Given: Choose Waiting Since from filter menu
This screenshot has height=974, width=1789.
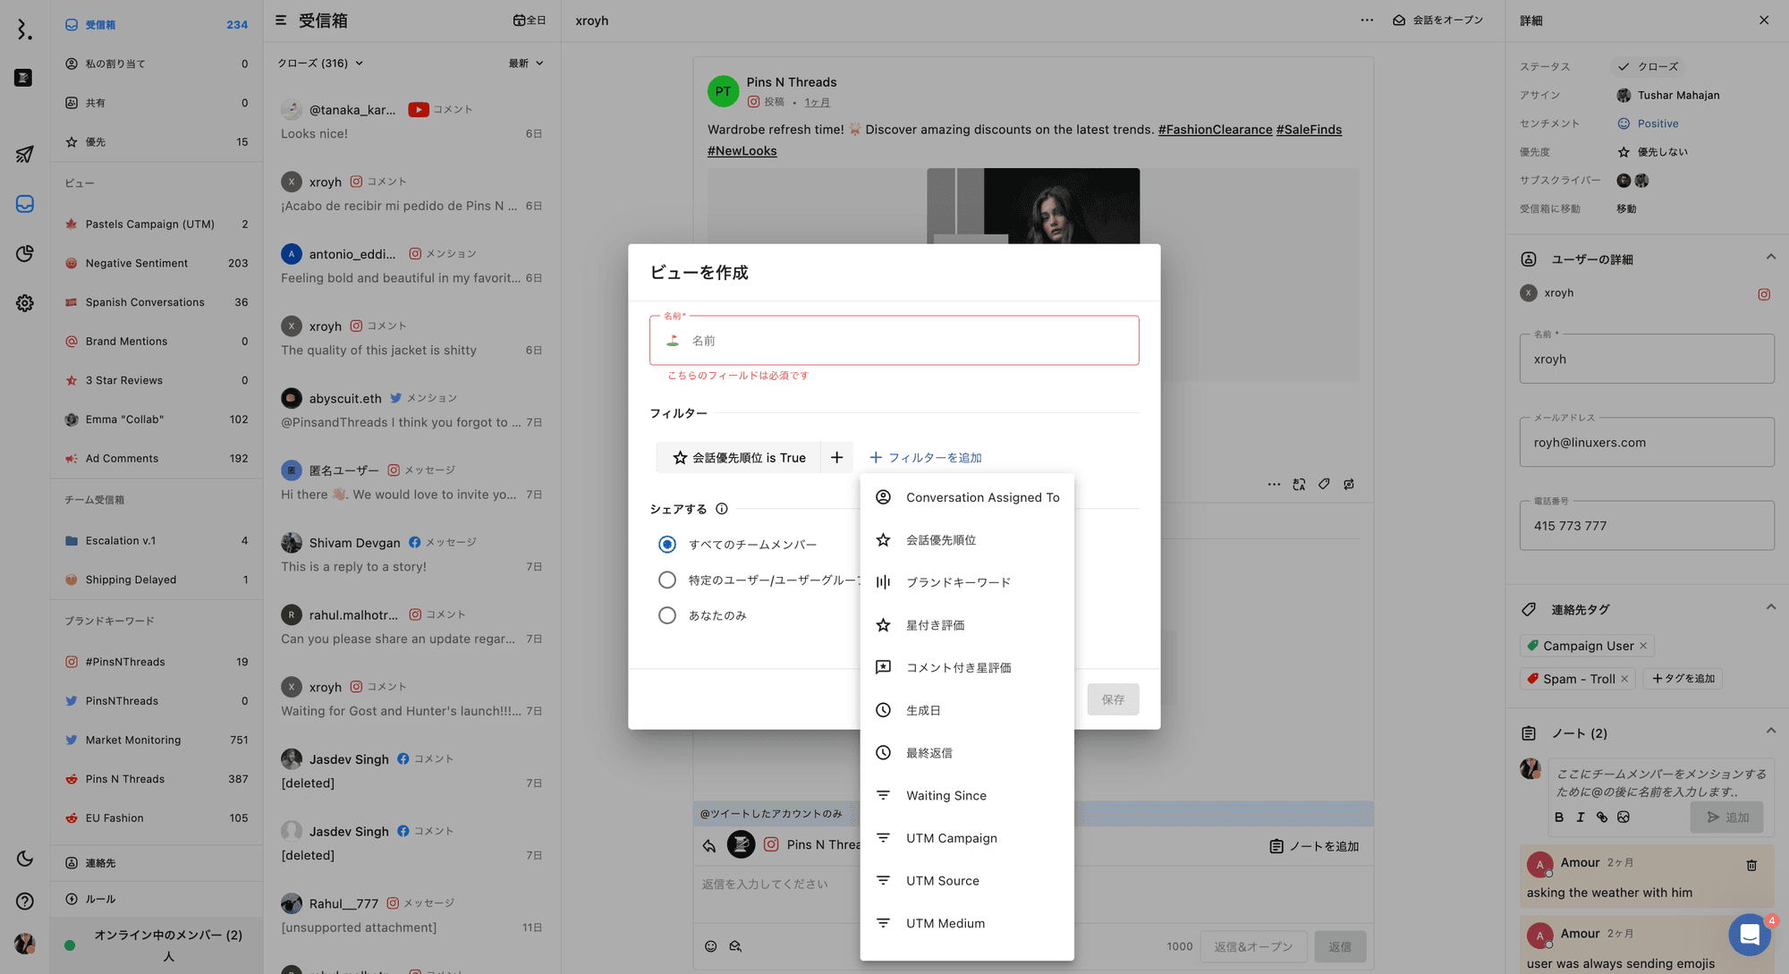Looking at the screenshot, I should (945, 796).
